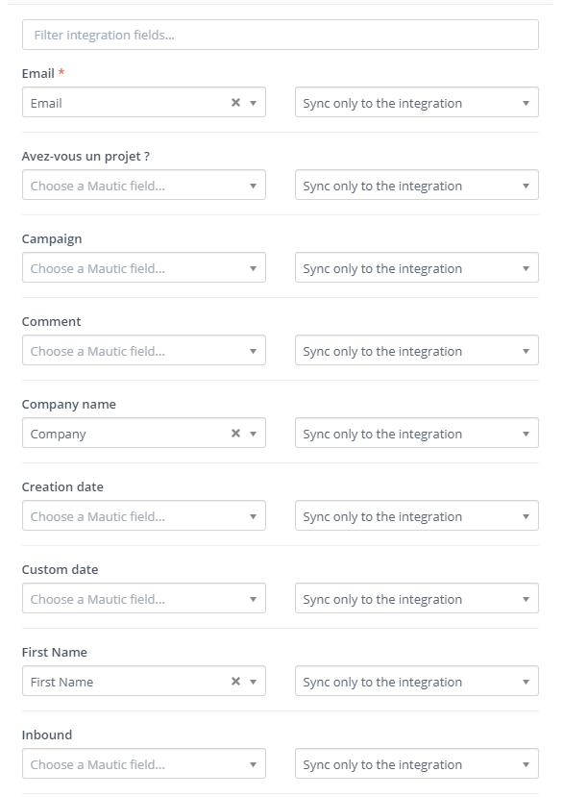Open sync direction dropdown for Creation date
This screenshot has height=797, width=563.
(x=417, y=516)
